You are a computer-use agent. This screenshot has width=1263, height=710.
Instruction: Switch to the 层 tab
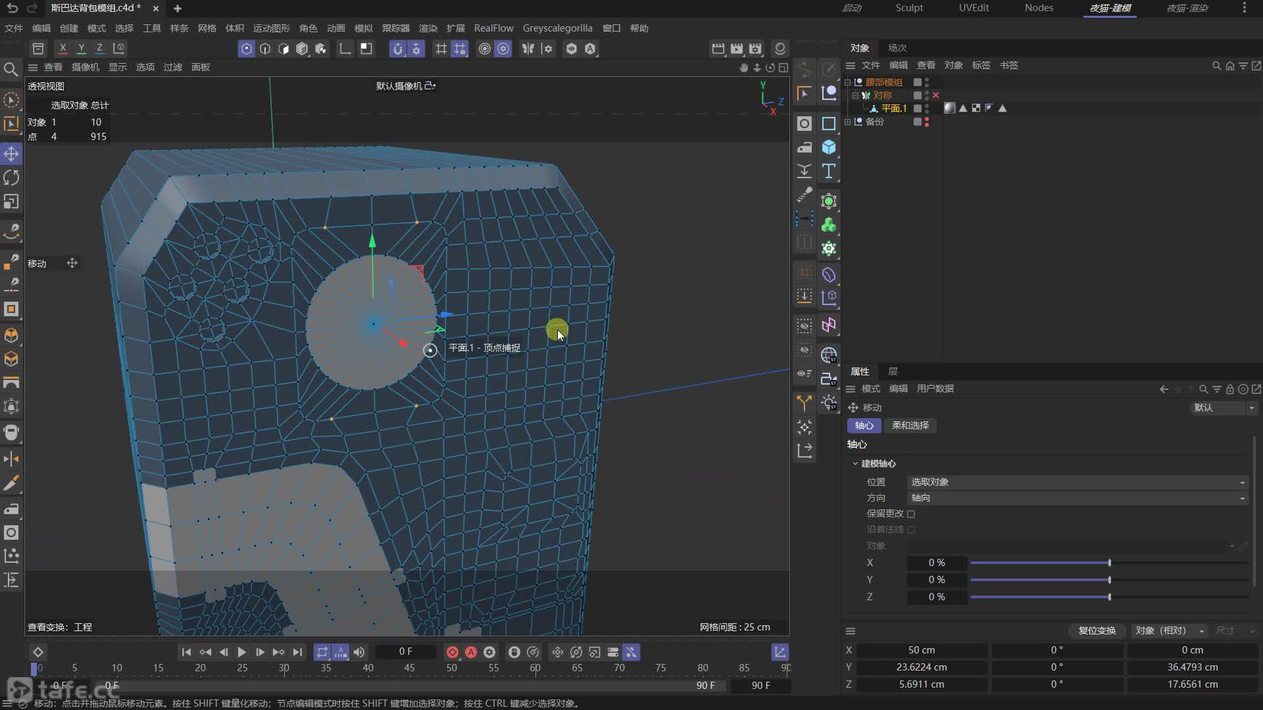893,371
